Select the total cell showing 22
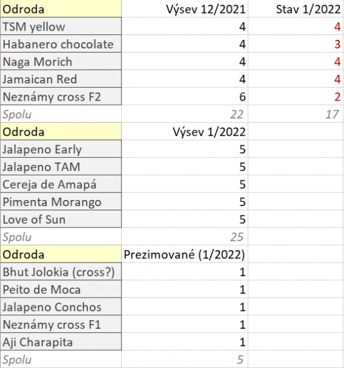The height and width of the screenshot is (368, 344). point(185,114)
